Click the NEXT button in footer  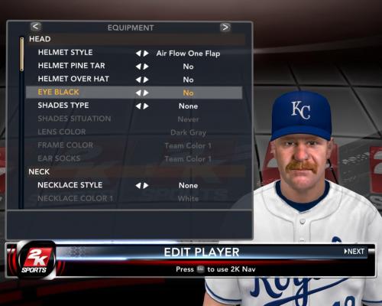354,252
